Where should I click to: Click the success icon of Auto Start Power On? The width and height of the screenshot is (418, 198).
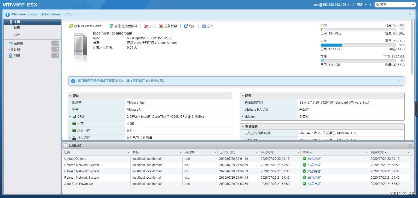tap(304, 184)
